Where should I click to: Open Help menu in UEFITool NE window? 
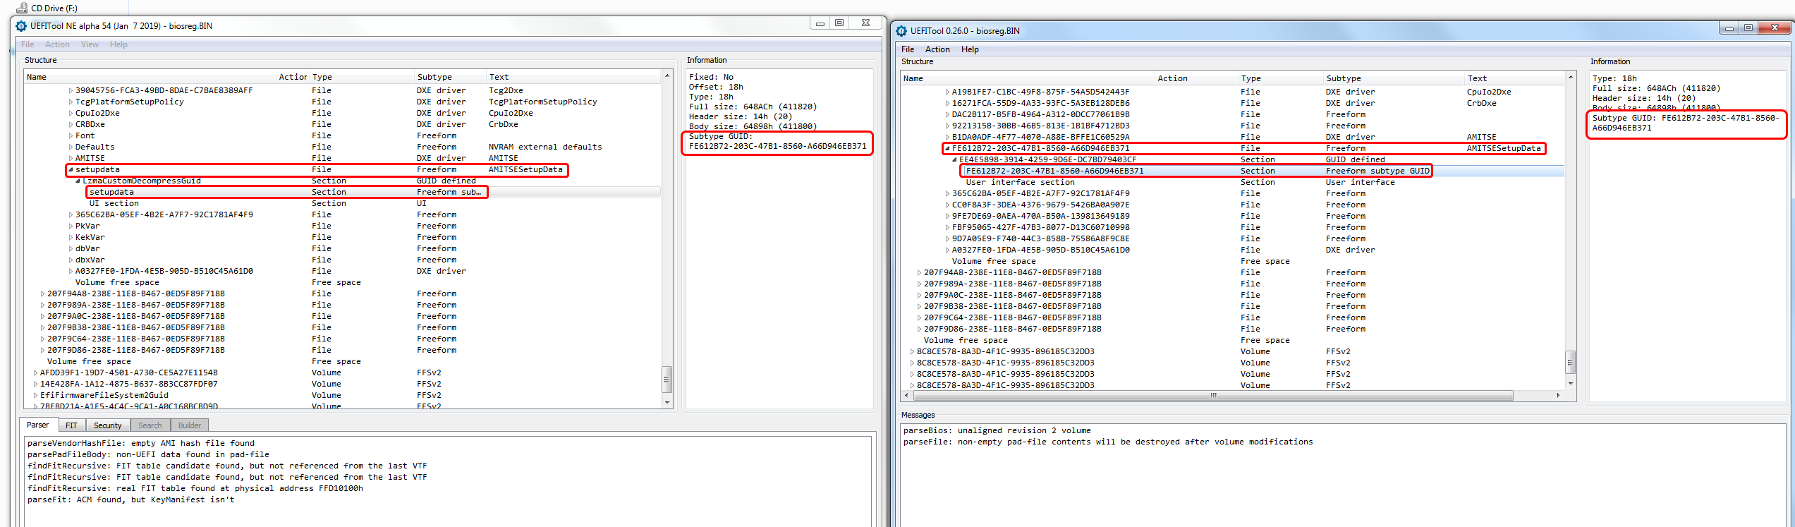[118, 44]
